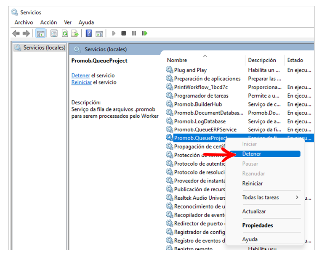
Task: Click the Back arrow toolbar icon
Action: (16, 33)
